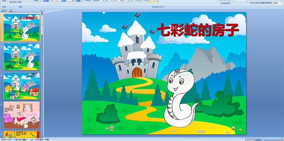This screenshot has width=284, height=141.
Task: Switch to the Outline (大纲) pane tab
Action: (11, 11)
